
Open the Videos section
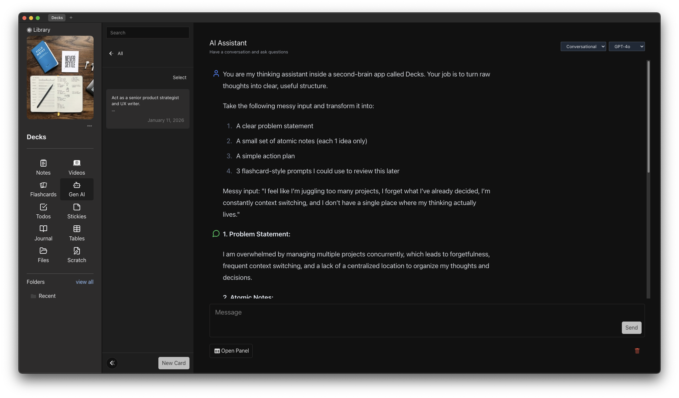coord(77,167)
